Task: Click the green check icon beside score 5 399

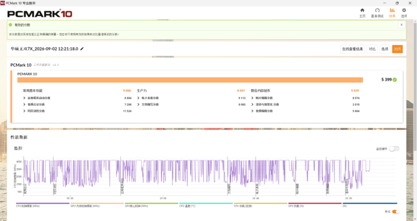Action: click(394, 80)
